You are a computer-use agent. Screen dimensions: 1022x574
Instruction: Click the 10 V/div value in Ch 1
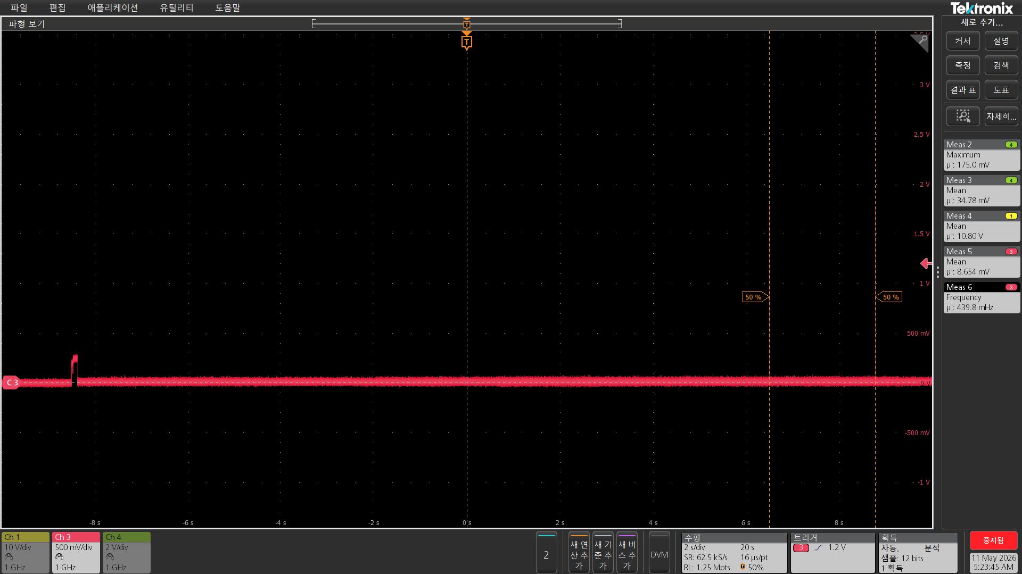[x=18, y=547]
